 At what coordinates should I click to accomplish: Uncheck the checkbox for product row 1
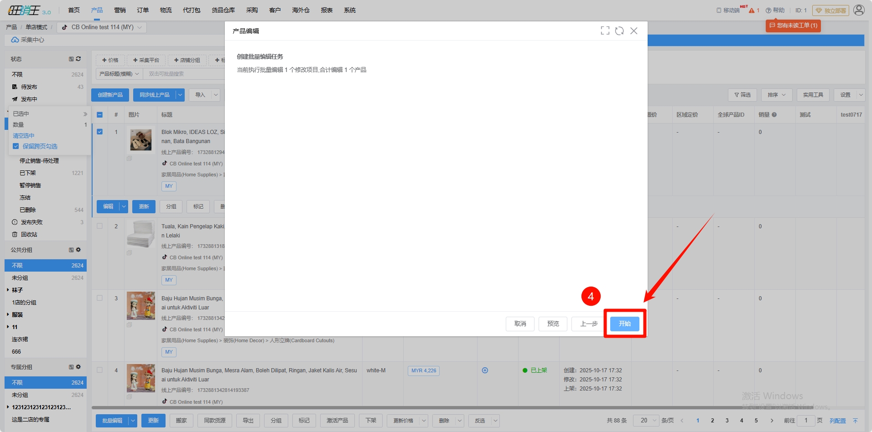click(x=100, y=132)
